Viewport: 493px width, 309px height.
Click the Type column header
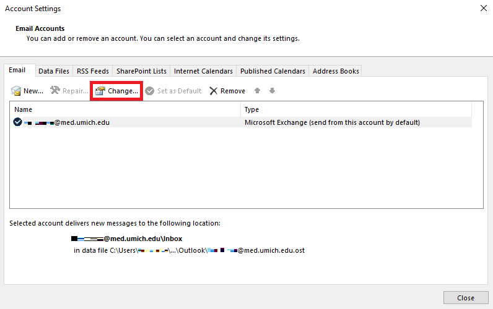point(356,109)
